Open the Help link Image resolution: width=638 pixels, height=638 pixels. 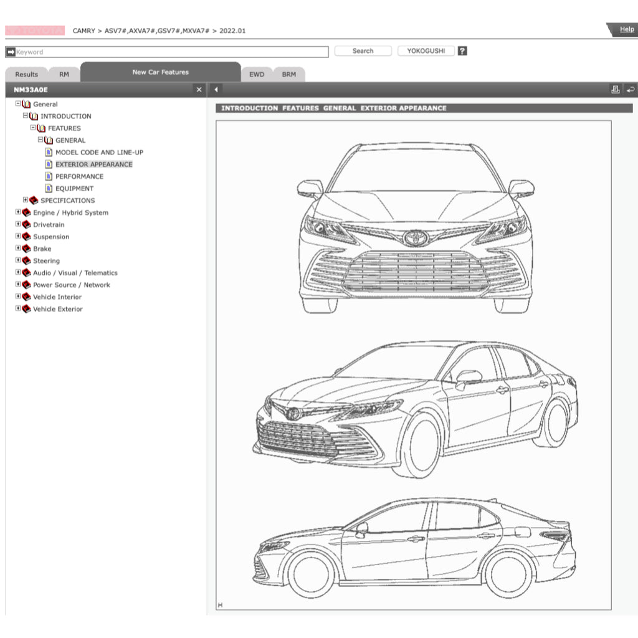click(x=626, y=29)
